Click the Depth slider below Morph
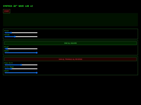 [x=21, y=53]
